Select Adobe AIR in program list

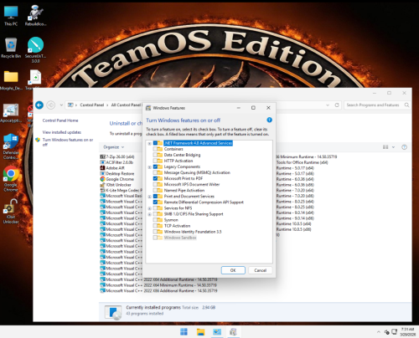(x=112, y=168)
